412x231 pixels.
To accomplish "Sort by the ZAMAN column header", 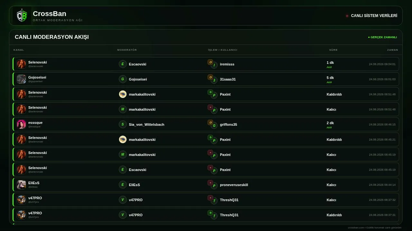I will pos(392,50).
